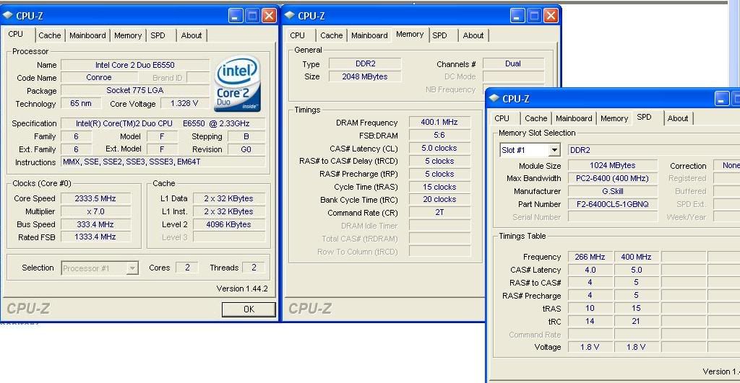Click the Intel Core 2 Duo logo
Image resolution: width=740 pixels, height=383 pixels.
(x=238, y=84)
